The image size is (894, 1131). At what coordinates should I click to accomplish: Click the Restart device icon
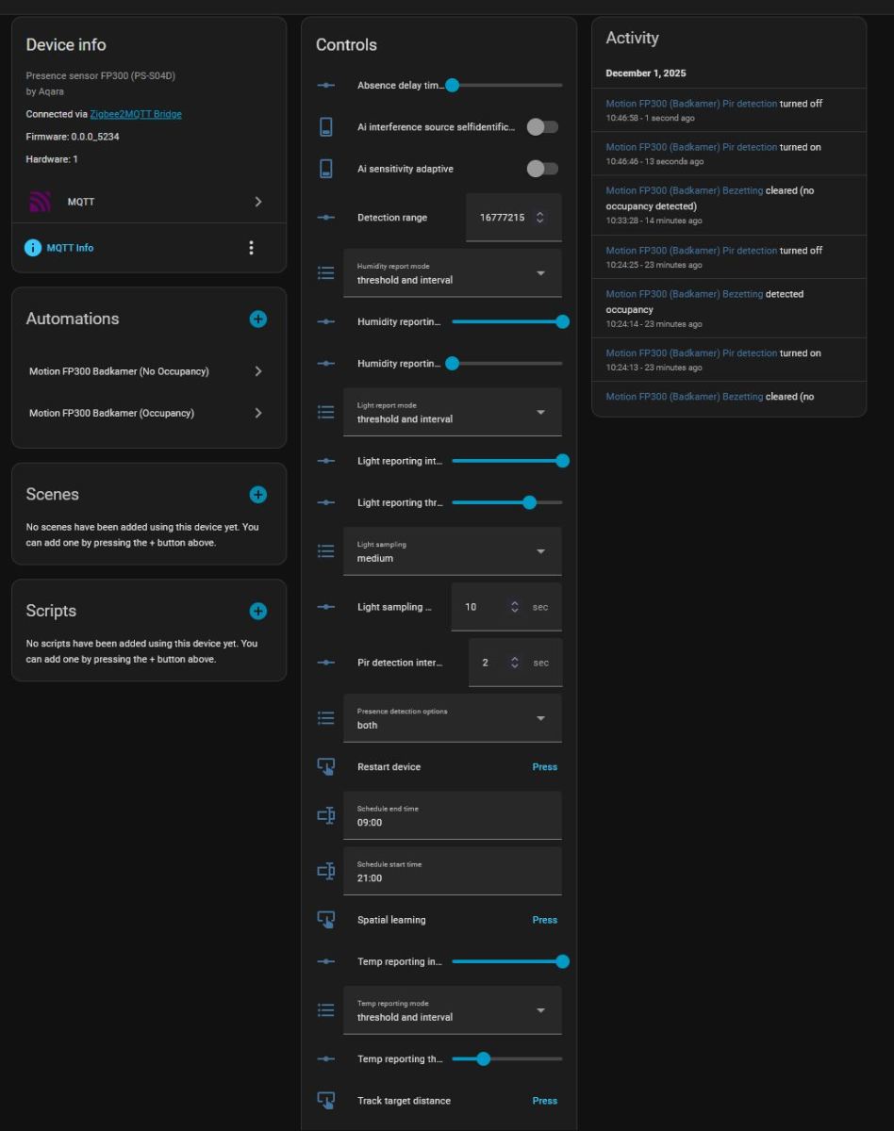point(326,767)
